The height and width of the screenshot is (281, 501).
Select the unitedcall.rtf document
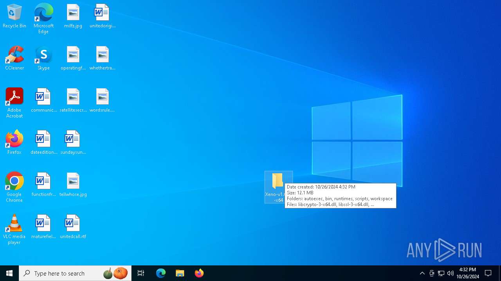(x=73, y=227)
